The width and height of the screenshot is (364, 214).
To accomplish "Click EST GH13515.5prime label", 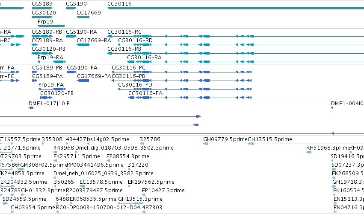I will 270,139.
